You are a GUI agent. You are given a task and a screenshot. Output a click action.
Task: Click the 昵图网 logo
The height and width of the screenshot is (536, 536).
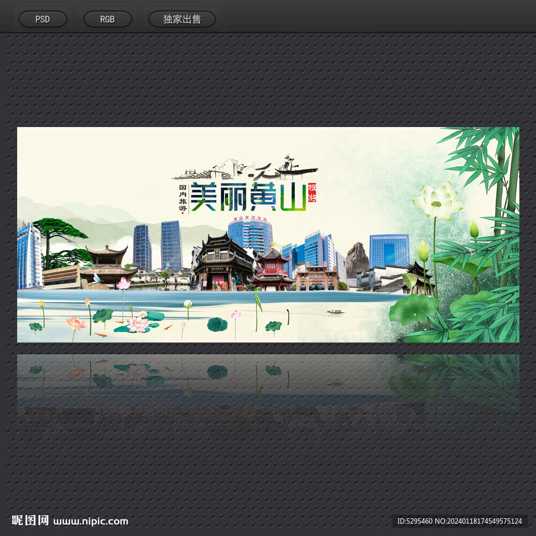[x=30, y=520]
